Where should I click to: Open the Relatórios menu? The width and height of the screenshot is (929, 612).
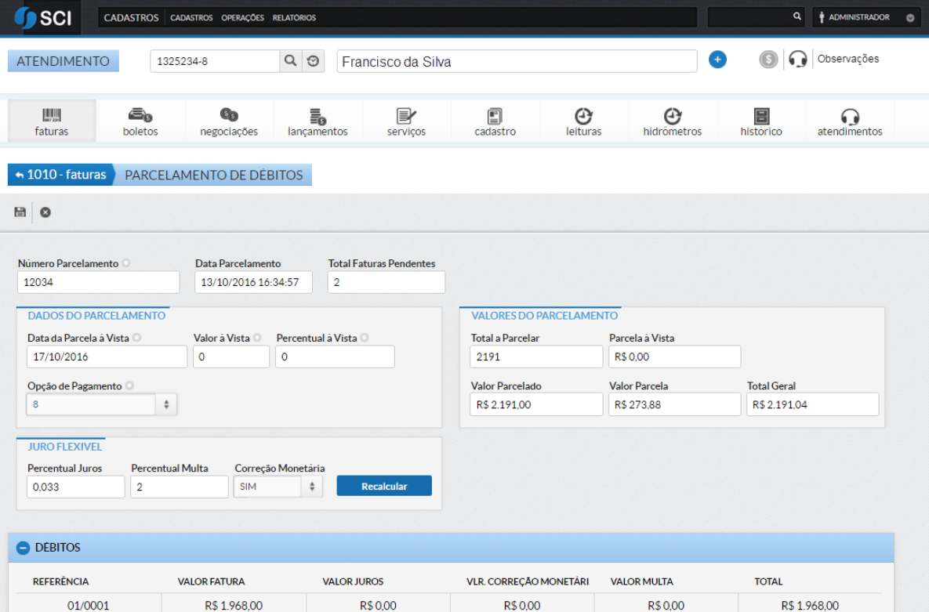[x=294, y=17]
